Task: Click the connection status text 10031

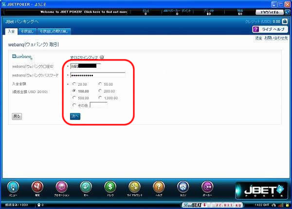Action: [17, 205]
